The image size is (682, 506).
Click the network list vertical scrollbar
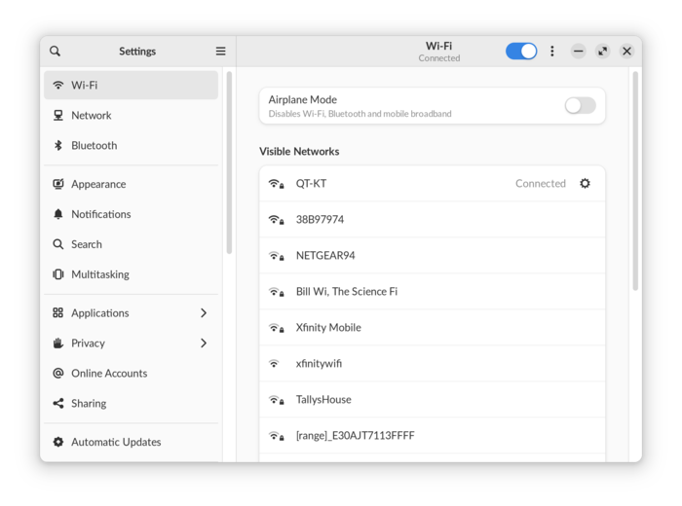point(635,181)
